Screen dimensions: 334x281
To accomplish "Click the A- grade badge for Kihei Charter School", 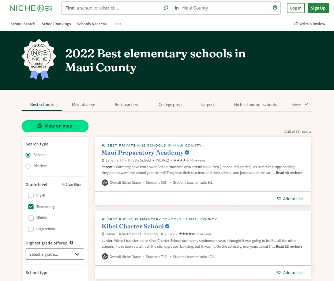I will pos(105,257).
